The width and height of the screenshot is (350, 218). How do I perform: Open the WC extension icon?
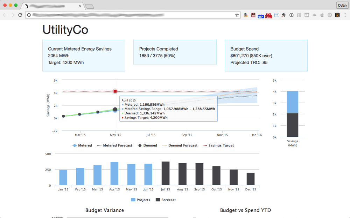point(307,15)
